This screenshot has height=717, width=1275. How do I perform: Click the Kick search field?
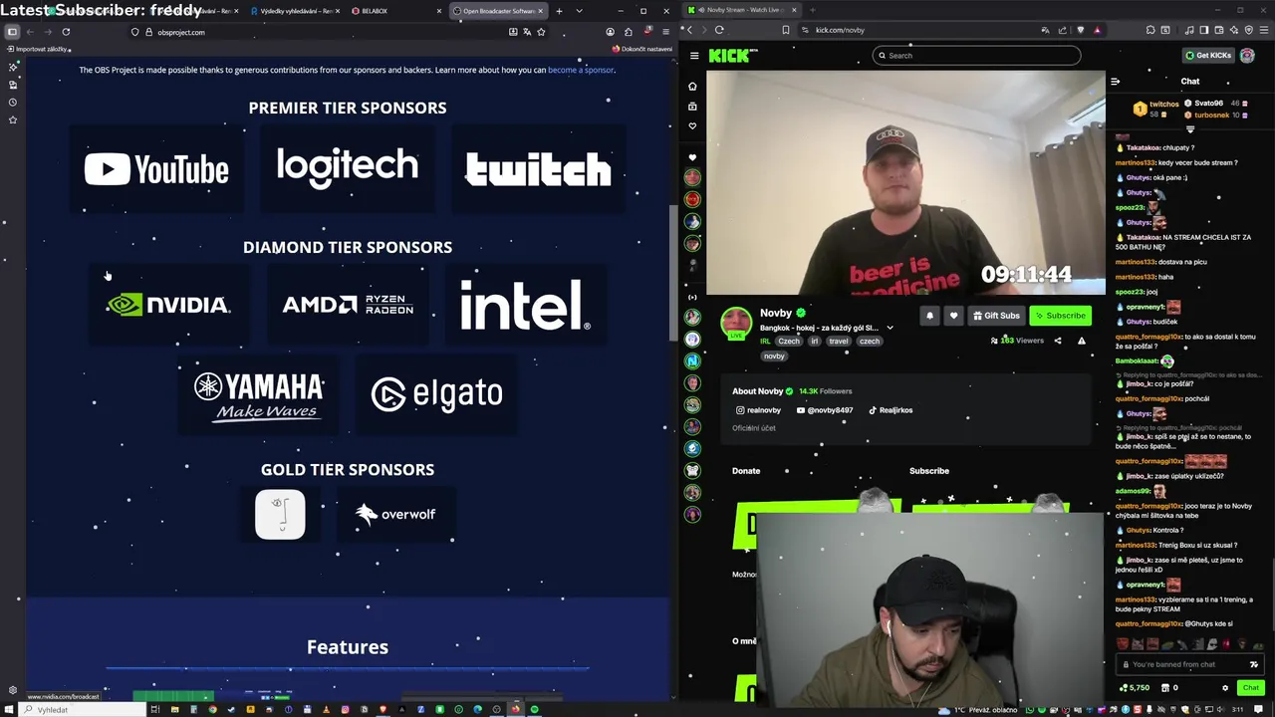976,56
